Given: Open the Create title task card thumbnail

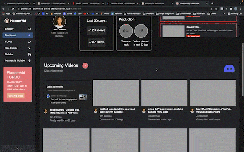Looking at the screenshot, I should pos(173,31).
